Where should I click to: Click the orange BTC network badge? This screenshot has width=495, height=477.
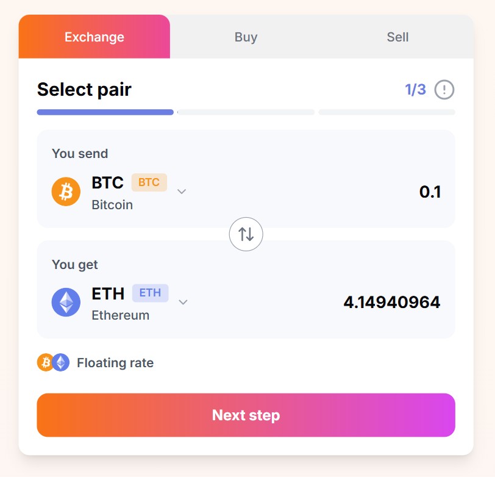tap(149, 182)
